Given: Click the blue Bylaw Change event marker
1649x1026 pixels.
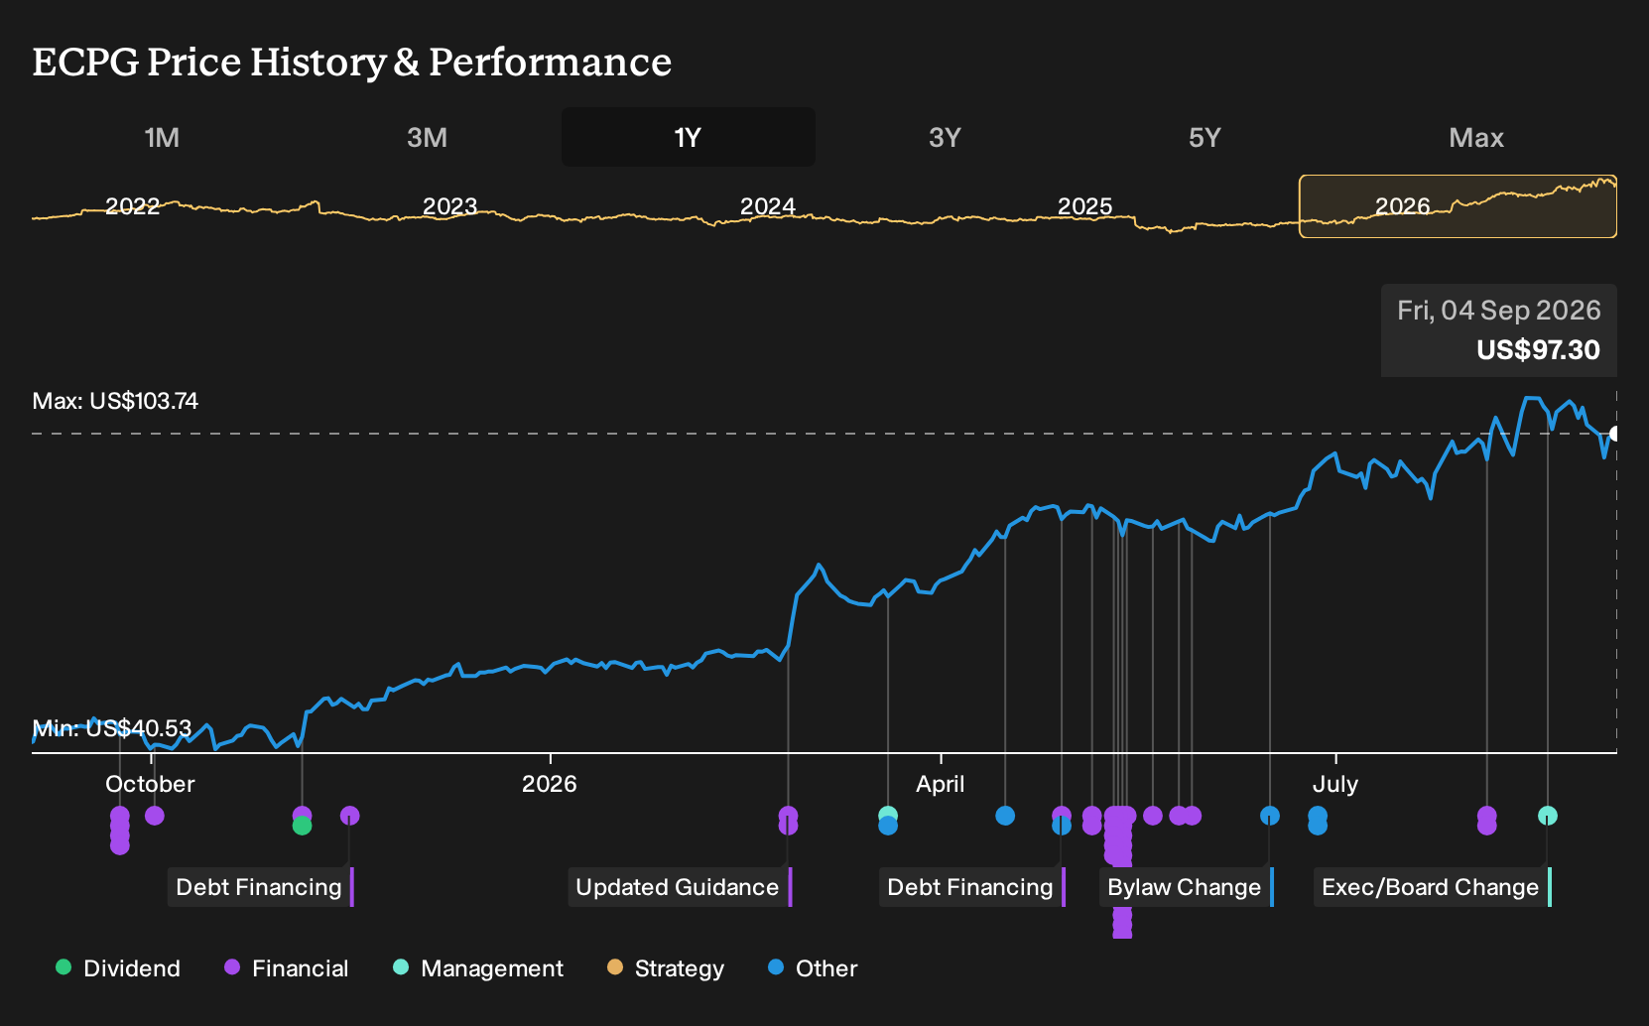Looking at the screenshot, I should 1270,816.
